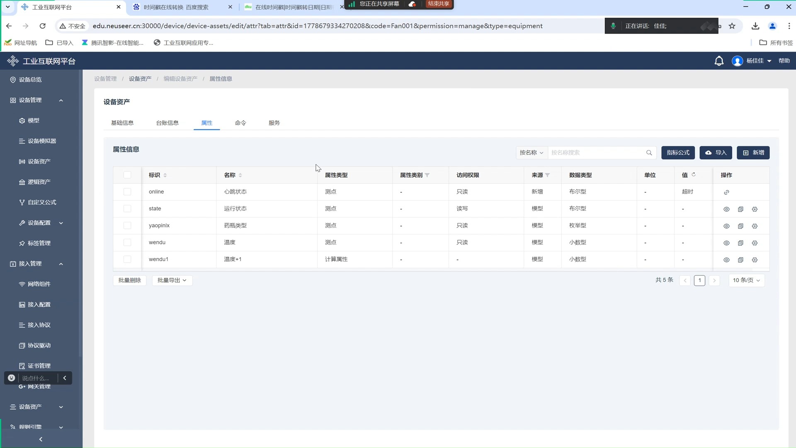Toggle the select-all header checkbox
This screenshot has height=448, width=796.
127,175
